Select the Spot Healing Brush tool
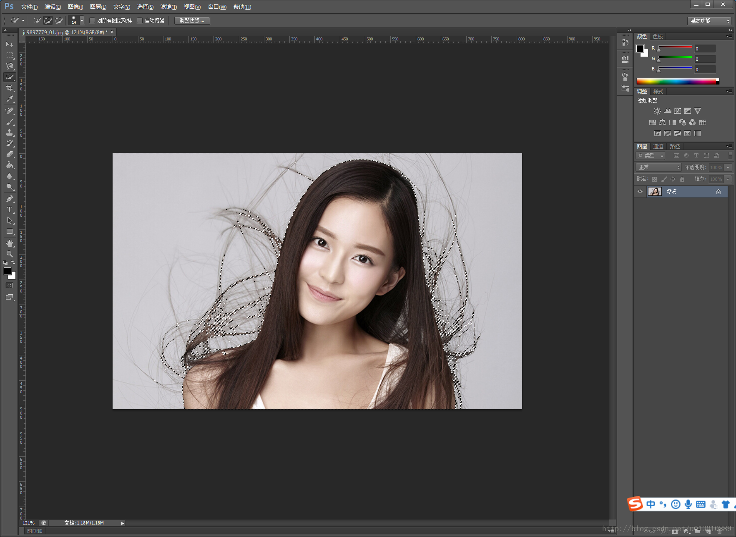The width and height of the screenshot is (736, 537). coord(10,111)
